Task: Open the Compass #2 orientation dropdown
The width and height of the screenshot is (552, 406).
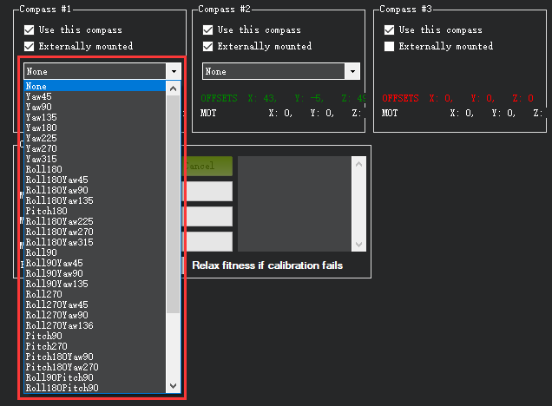Action: point(352,71)
